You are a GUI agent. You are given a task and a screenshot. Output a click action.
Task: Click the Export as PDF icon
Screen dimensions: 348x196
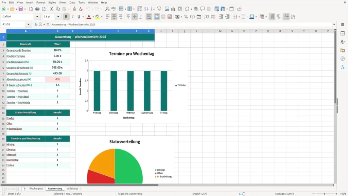(31, 9)
